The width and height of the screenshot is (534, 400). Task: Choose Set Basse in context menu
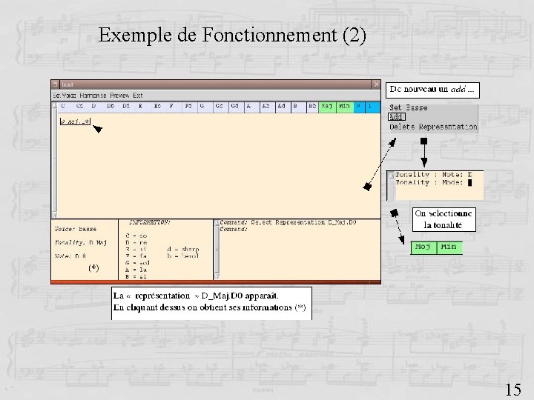coord(408,108)
